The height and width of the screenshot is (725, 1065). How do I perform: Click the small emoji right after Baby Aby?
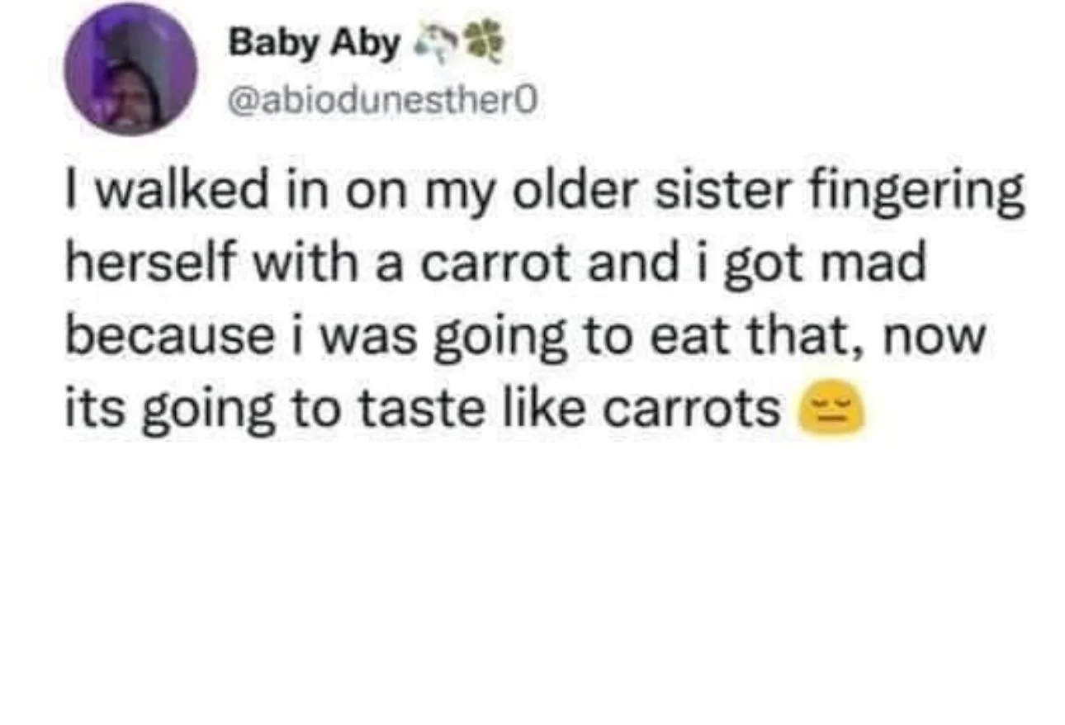[x=433, y=42]
